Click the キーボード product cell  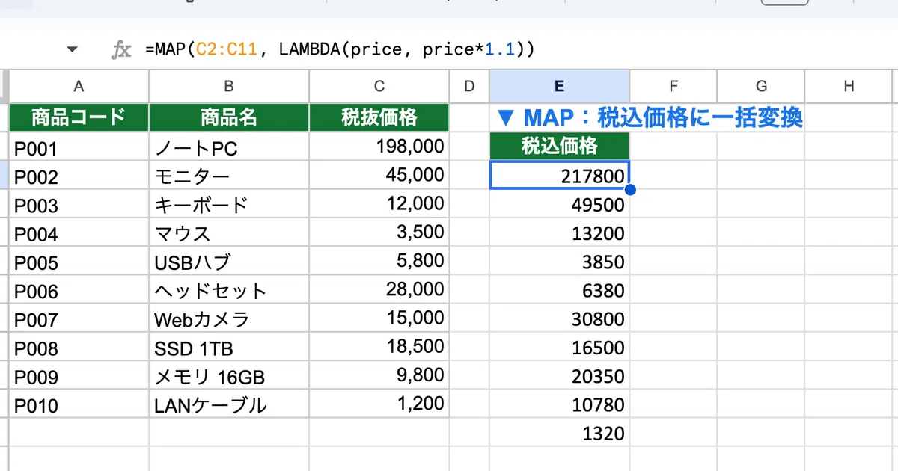[229, 204]
